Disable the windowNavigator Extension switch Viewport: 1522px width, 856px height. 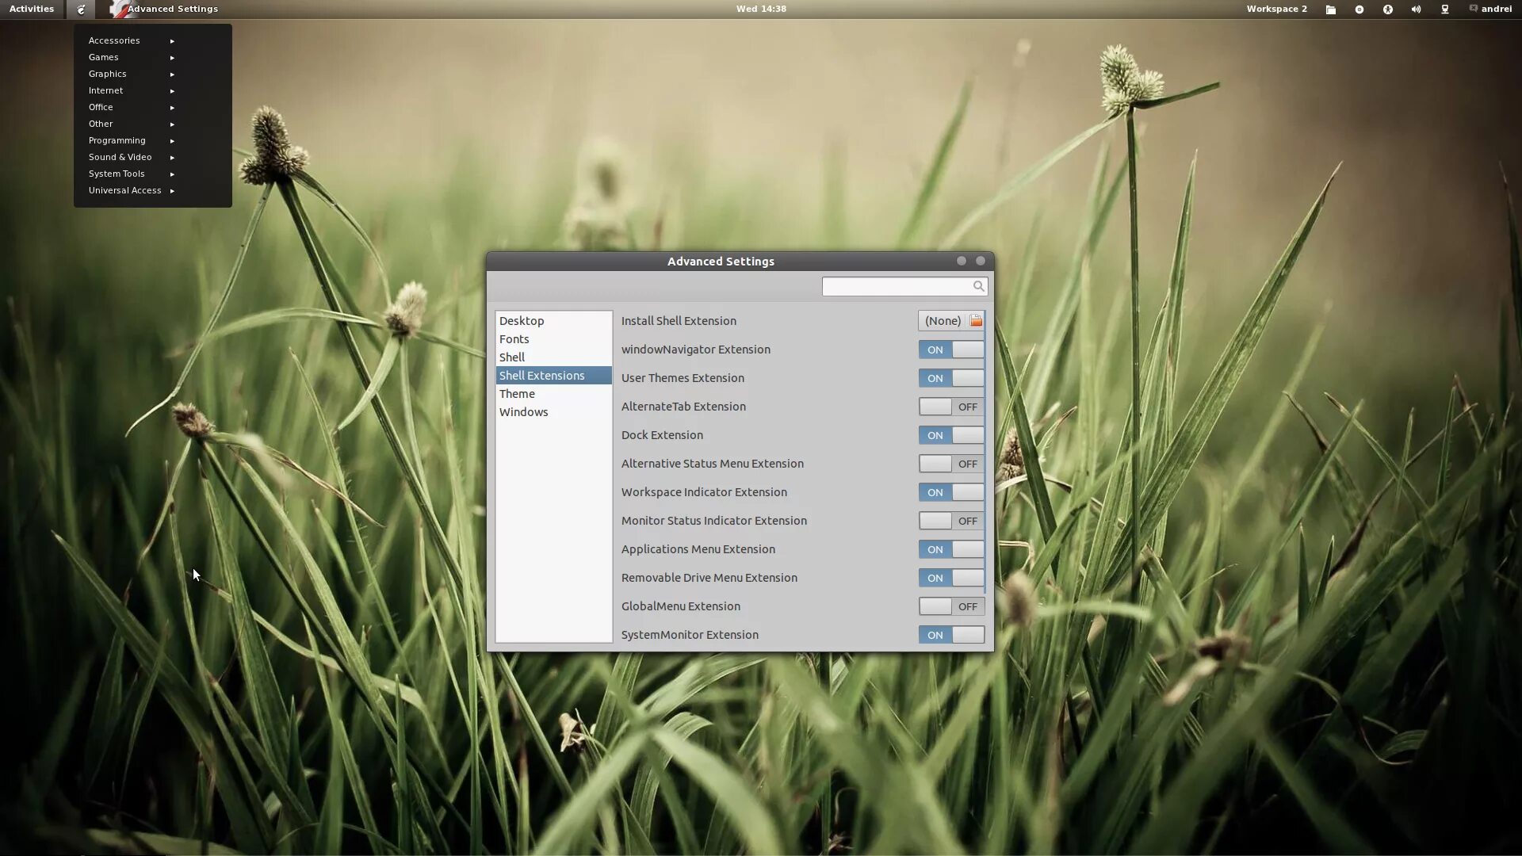[951, 350]
